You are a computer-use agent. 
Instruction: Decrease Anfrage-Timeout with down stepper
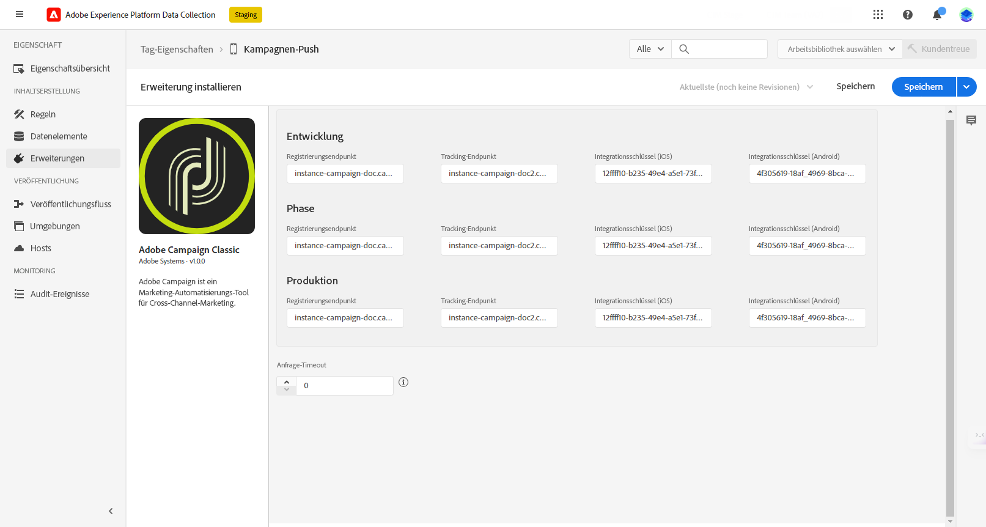[287, 390]
